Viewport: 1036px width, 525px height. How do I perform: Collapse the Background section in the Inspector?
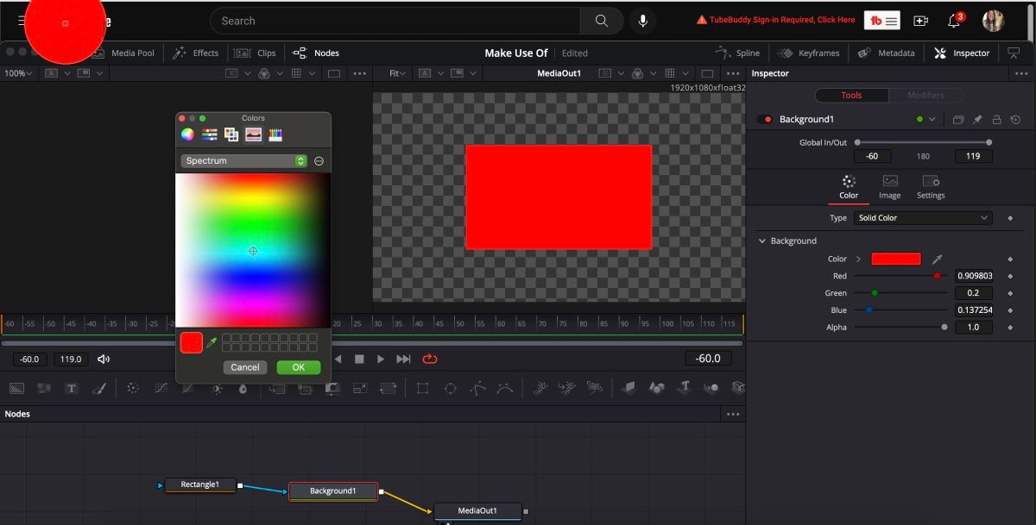point(761,241)
